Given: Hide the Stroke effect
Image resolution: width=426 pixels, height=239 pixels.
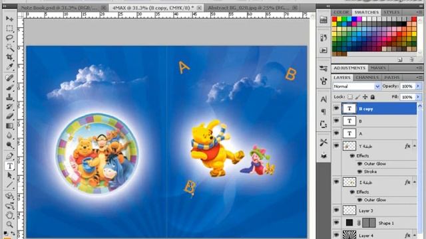Looking at the screenshot, I should pos(359,171).
